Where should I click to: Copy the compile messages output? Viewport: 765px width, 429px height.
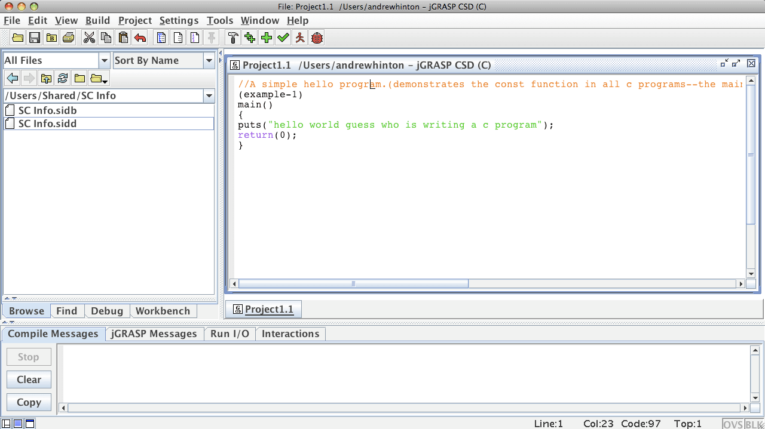tap(28, 402)
